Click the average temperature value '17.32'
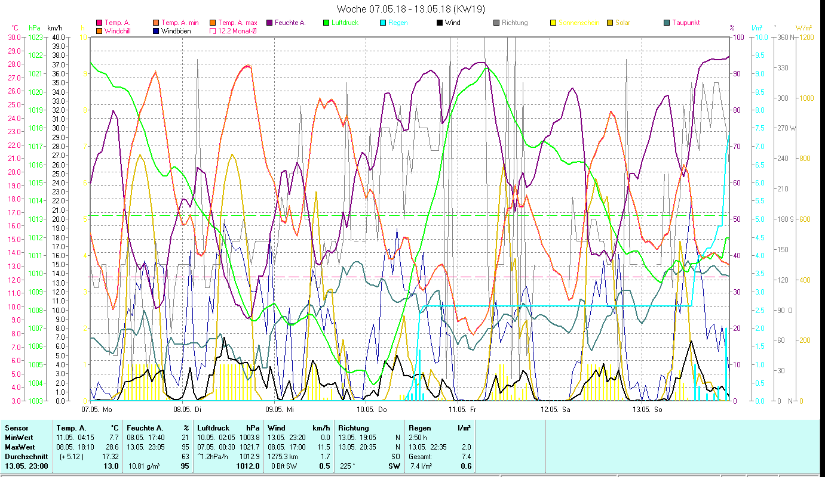Screen dimensions: 825x477 tap(111, 457)
